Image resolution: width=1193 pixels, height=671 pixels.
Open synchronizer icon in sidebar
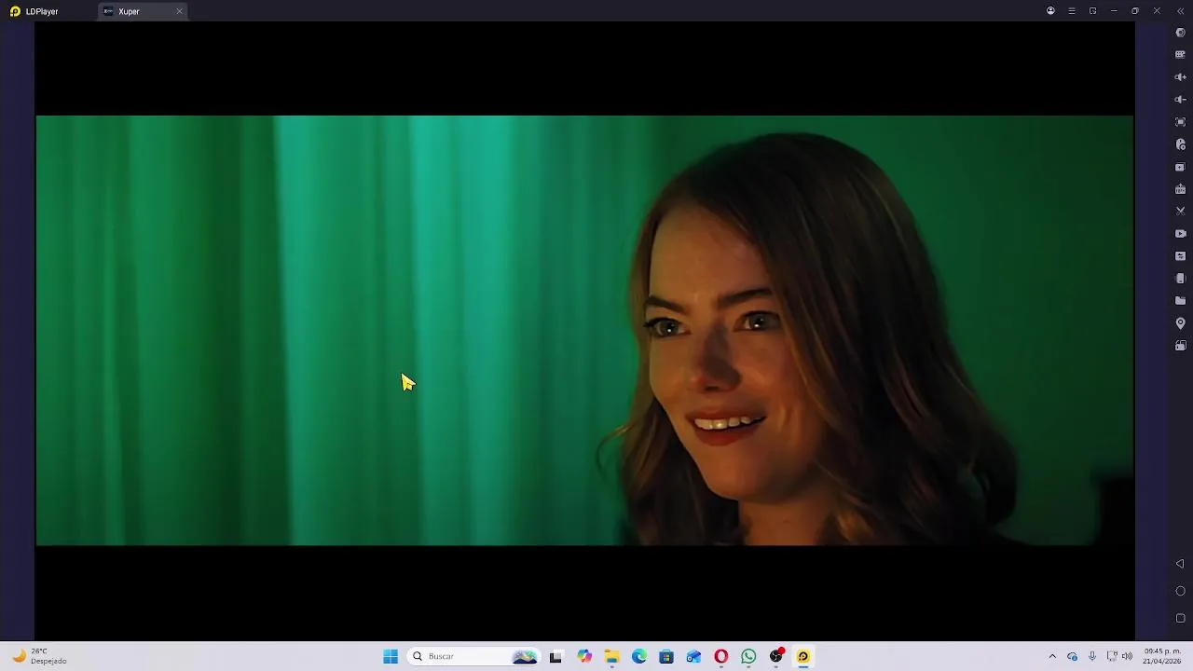pyautogui.click(x=1180, y=256)
